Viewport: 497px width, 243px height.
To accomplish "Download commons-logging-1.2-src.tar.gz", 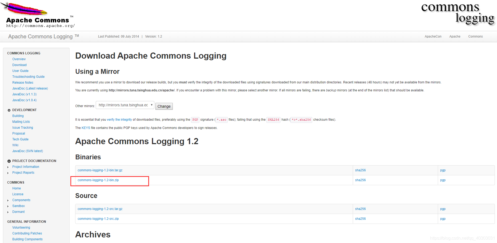I will point(100,209).
